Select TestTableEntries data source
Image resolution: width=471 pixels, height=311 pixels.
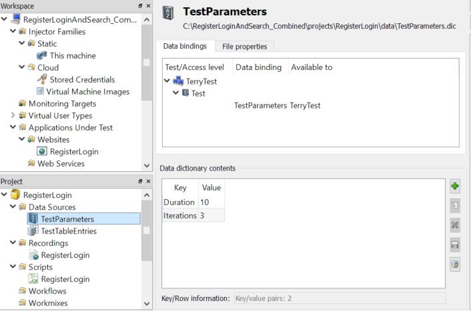click(68, 231)
